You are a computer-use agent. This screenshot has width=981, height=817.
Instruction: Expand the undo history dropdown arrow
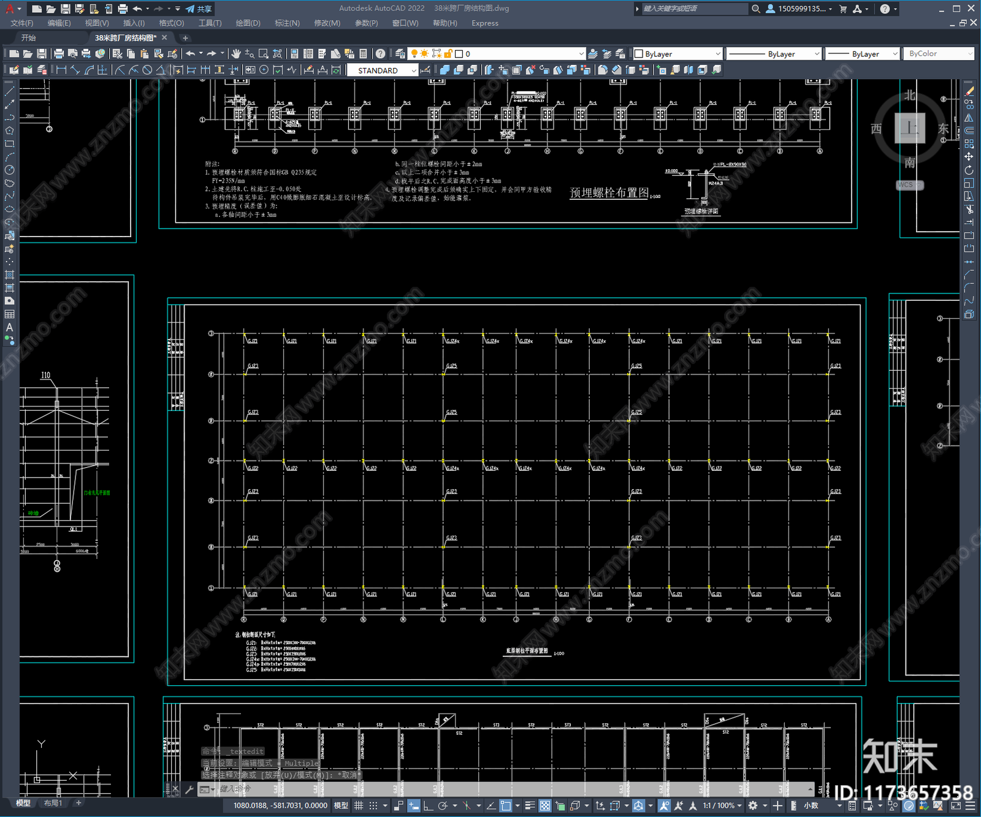tap(200, 54)
